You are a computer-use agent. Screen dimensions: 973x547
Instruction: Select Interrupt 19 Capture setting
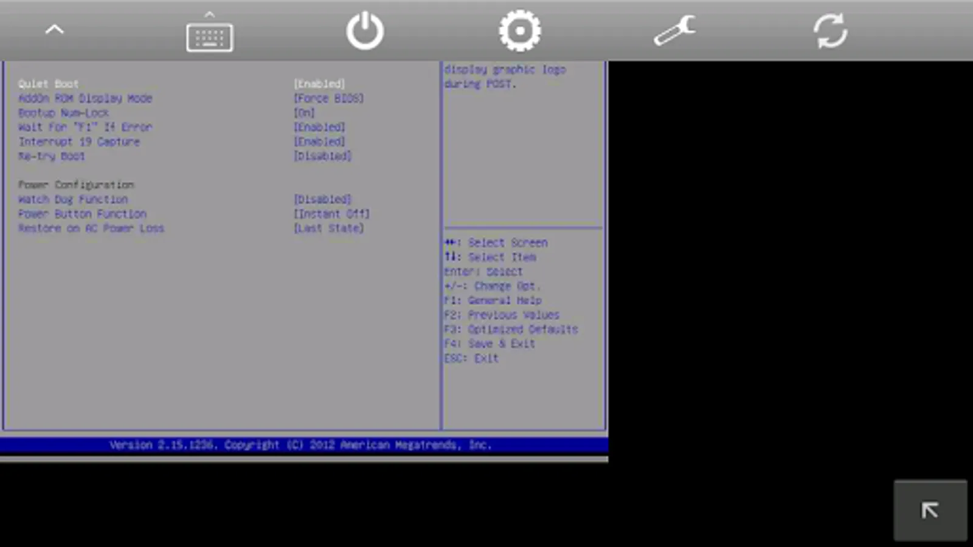tap(79, 142)
